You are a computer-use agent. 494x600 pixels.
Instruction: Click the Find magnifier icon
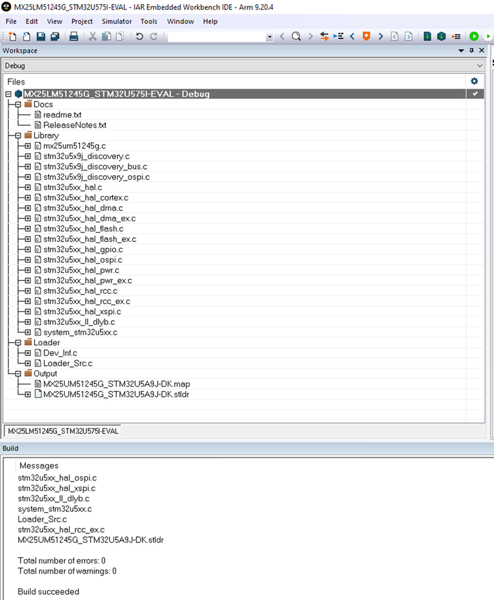pyautogui.click(x=296, y=37)
